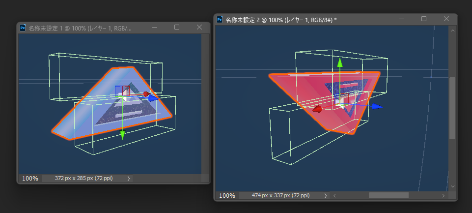Click the horizontal scrollbar thumb in 名称未設定 2
Screen dimensions: 472x213
[389, 195]
